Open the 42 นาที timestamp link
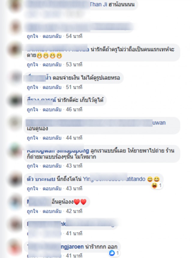Image resolution: width=192 pixels, height=258 pixels. 74,211
